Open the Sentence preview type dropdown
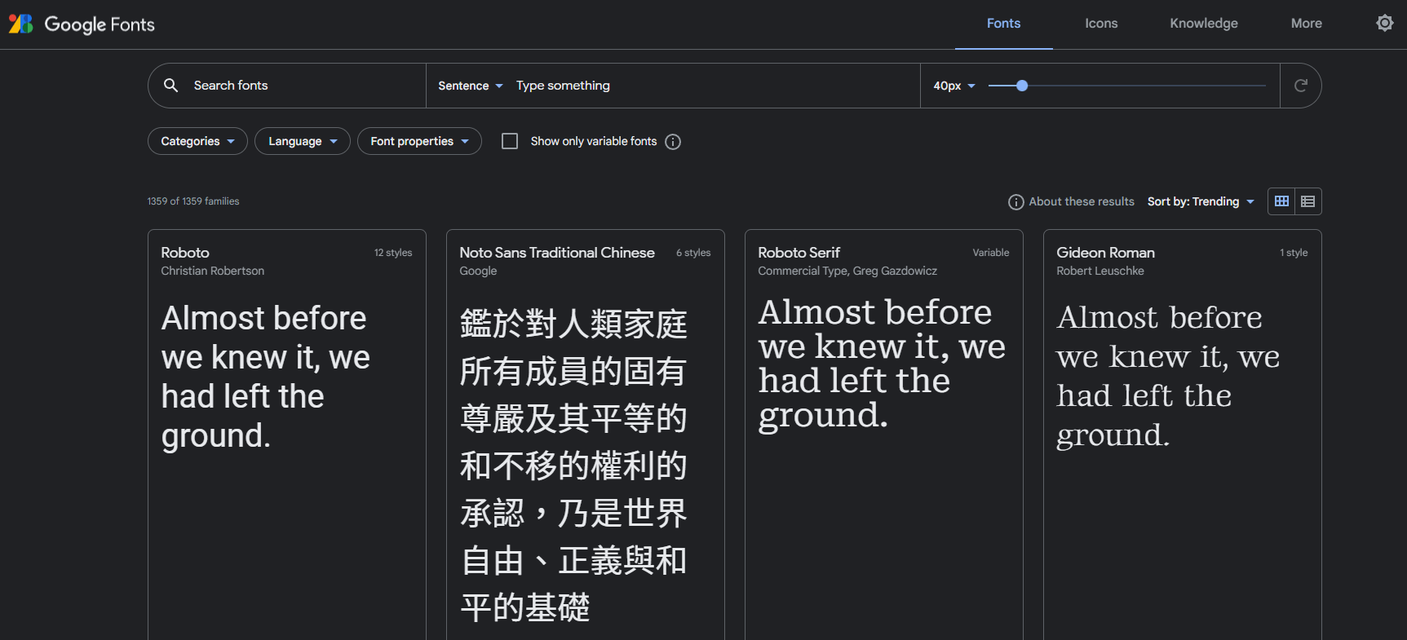Image resolution: width=1407 pixels, height=640 pixels. pos(470,86)
